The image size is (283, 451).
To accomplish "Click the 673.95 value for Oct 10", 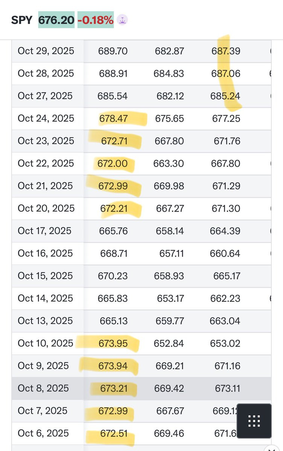I will pyautogui.click(x=113, y=344).
